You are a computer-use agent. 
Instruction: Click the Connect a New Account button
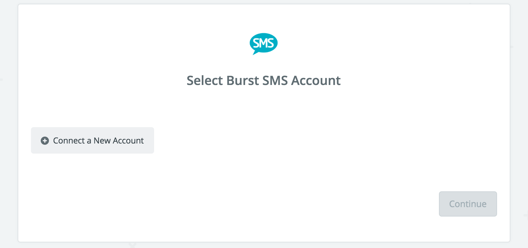93,140
